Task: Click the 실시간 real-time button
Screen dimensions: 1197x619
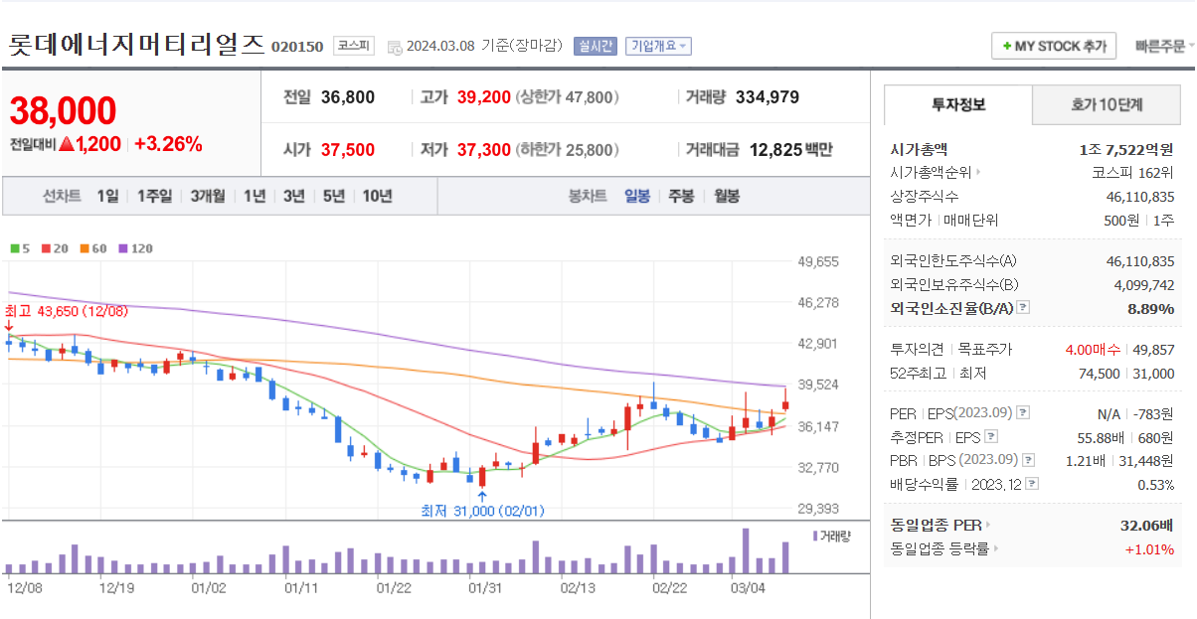Action: coord(595,46)
